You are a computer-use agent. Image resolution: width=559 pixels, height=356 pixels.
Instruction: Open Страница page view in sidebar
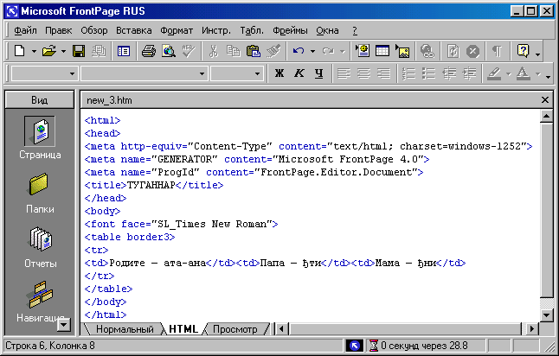tap(40, 137)
